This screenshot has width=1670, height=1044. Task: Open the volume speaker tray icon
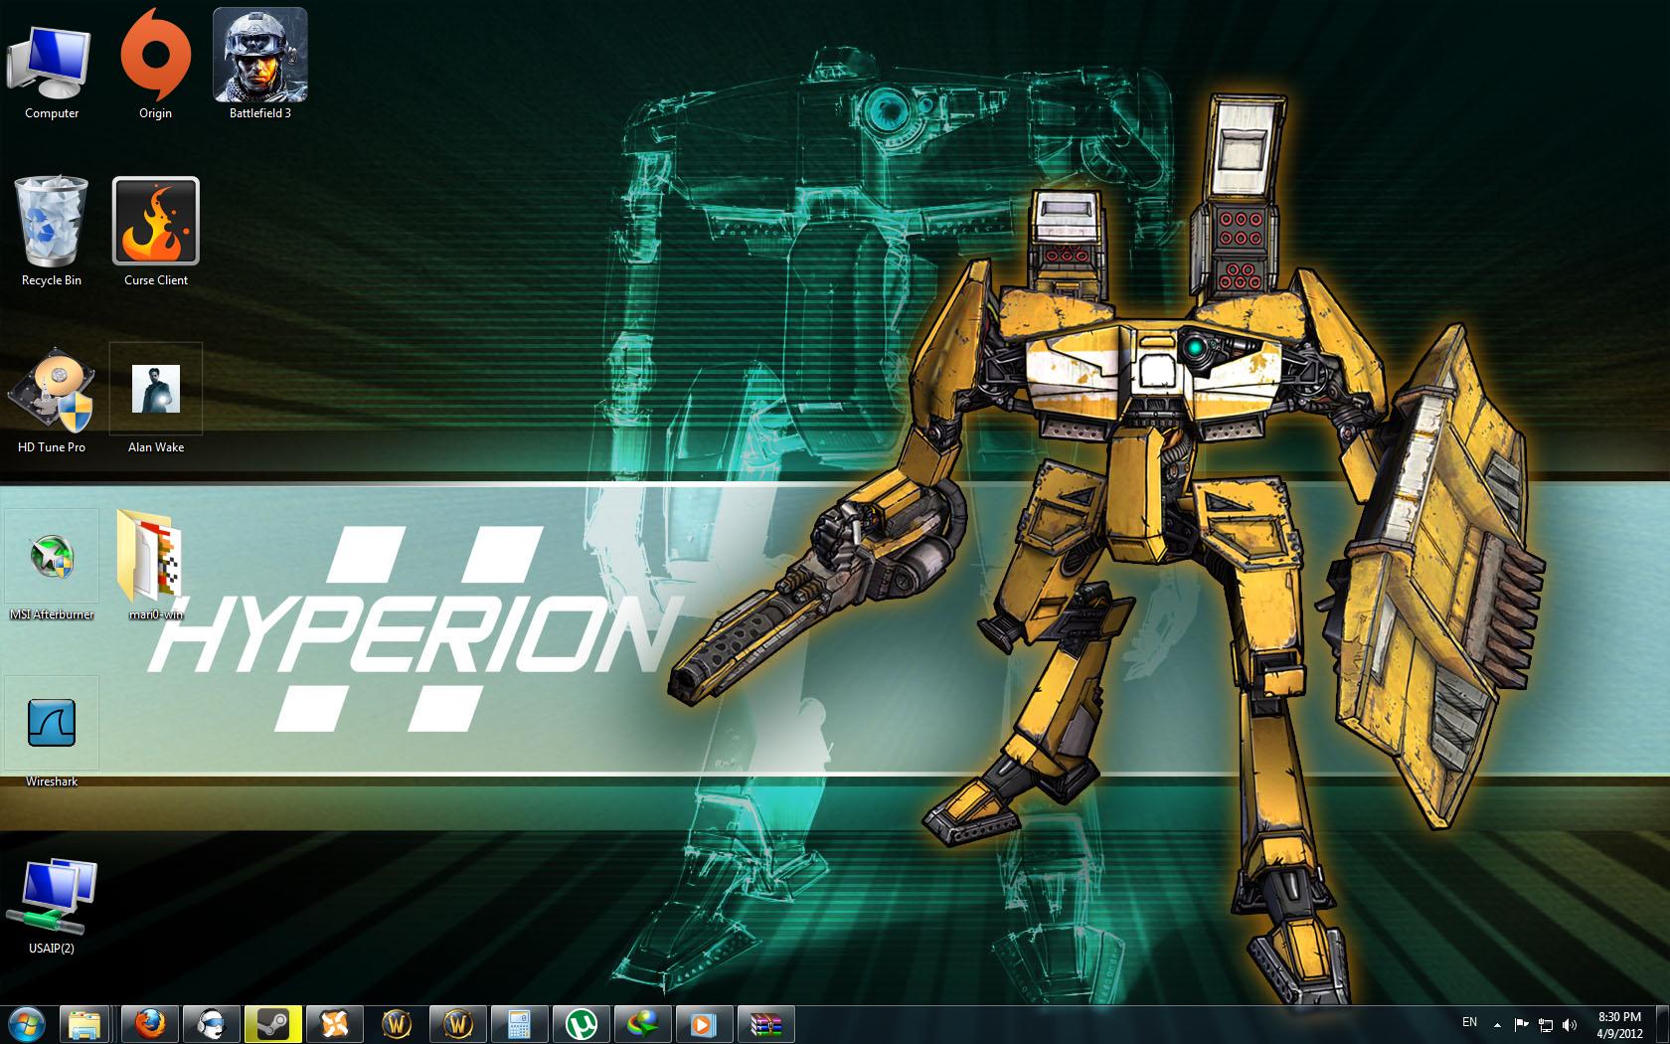click(x=1570, y=1024)
